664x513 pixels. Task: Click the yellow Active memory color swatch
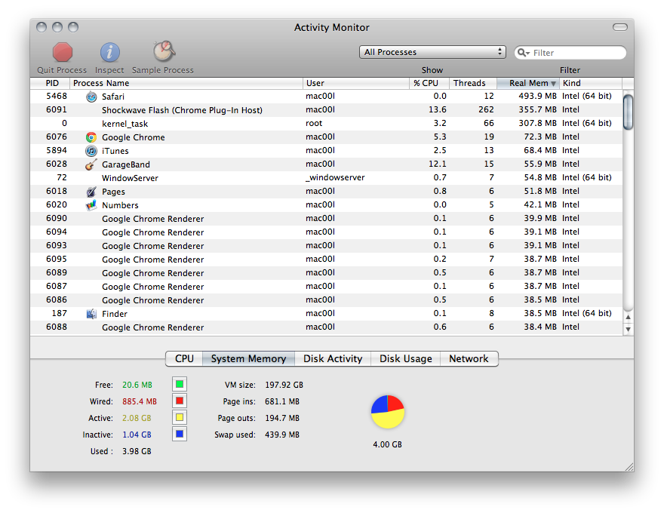180,417
